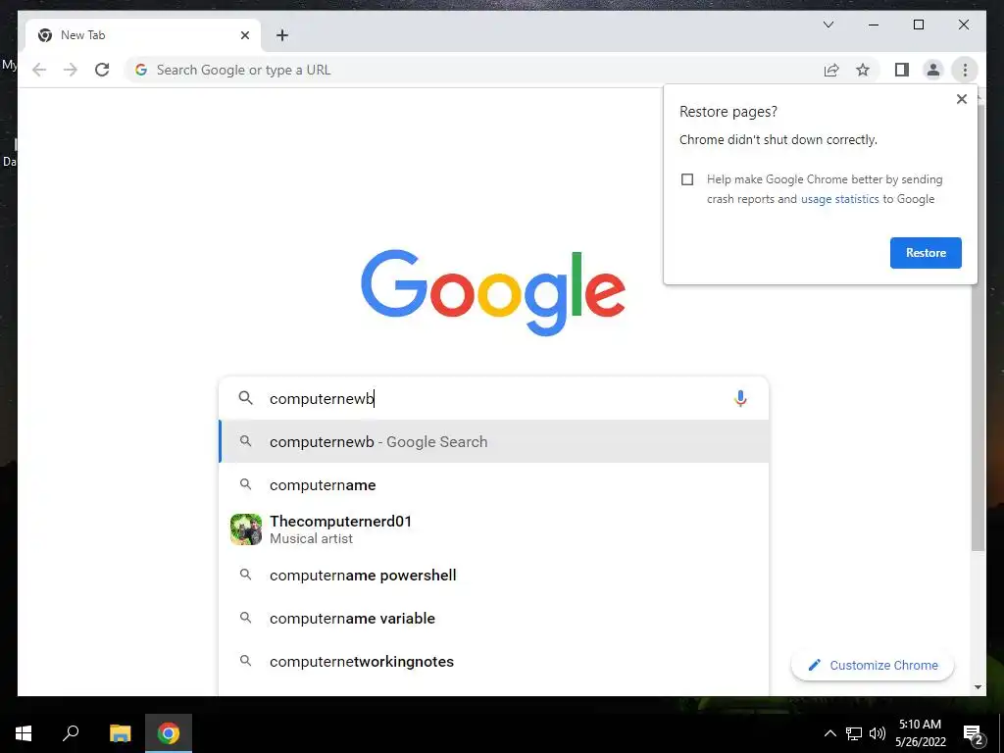This screenshot has width=1004, height=753.
Task: Open the taskbar clock and date
Action: point(920,733)
